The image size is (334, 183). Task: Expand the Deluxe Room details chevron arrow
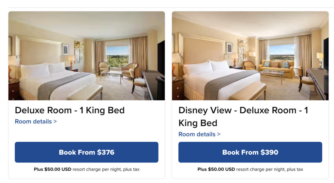click(x=55, y=121)
